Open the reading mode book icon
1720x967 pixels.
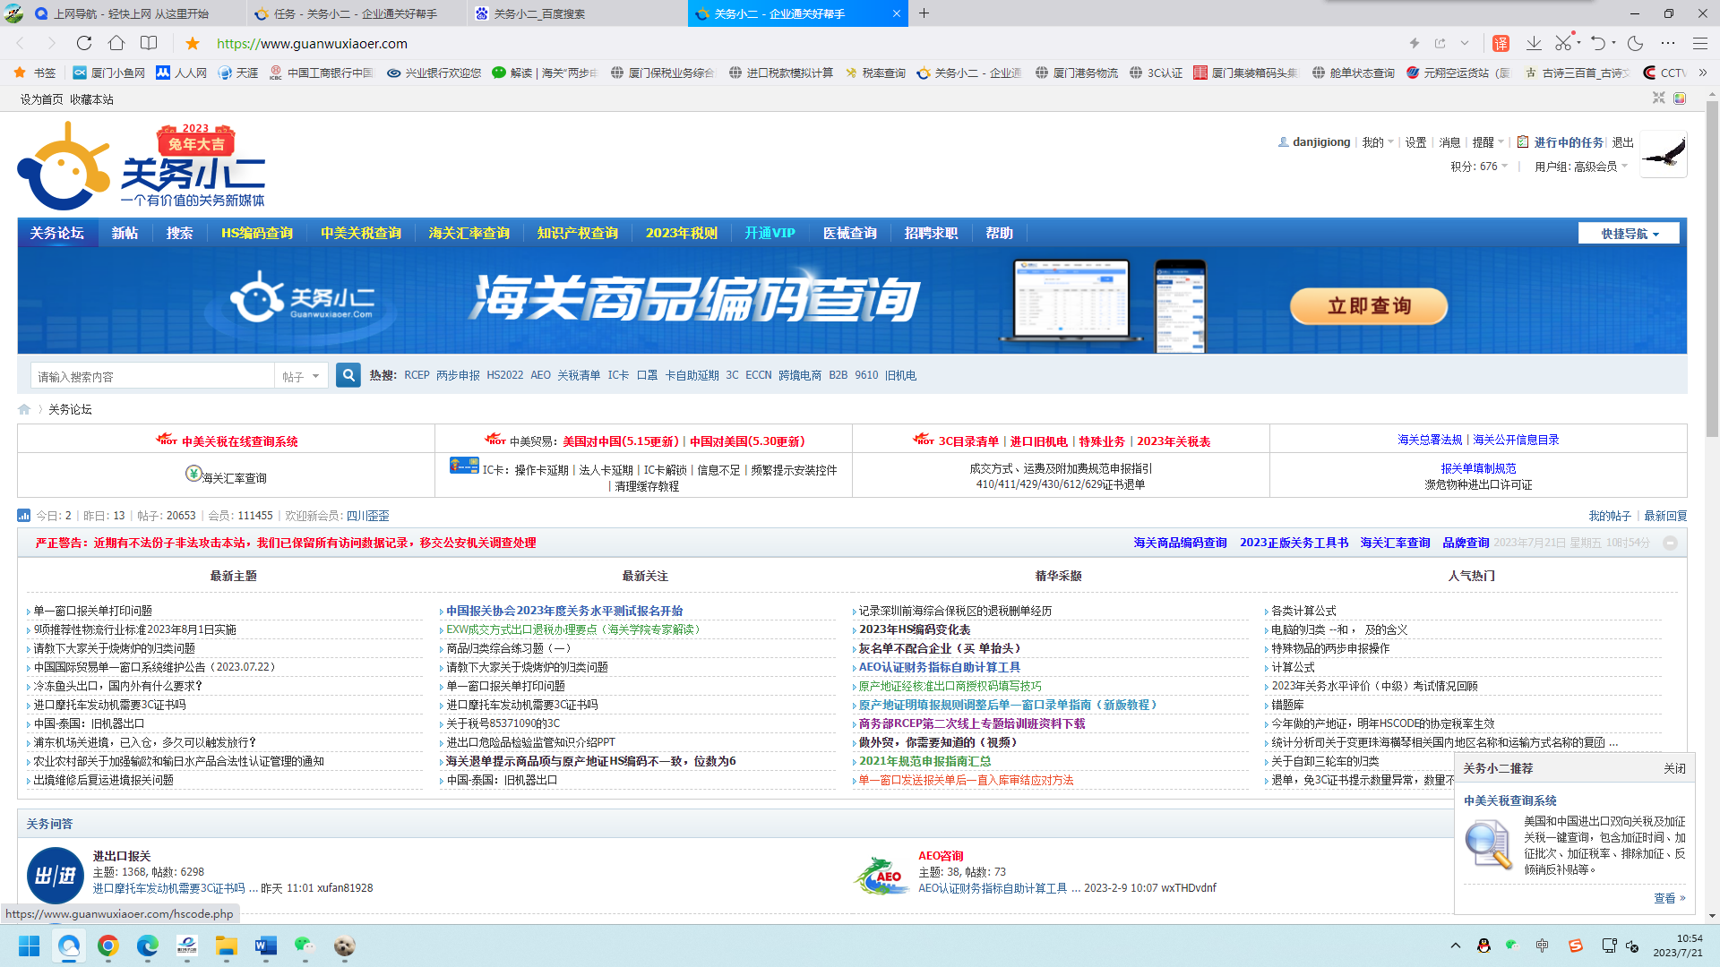tap(149, 43)
